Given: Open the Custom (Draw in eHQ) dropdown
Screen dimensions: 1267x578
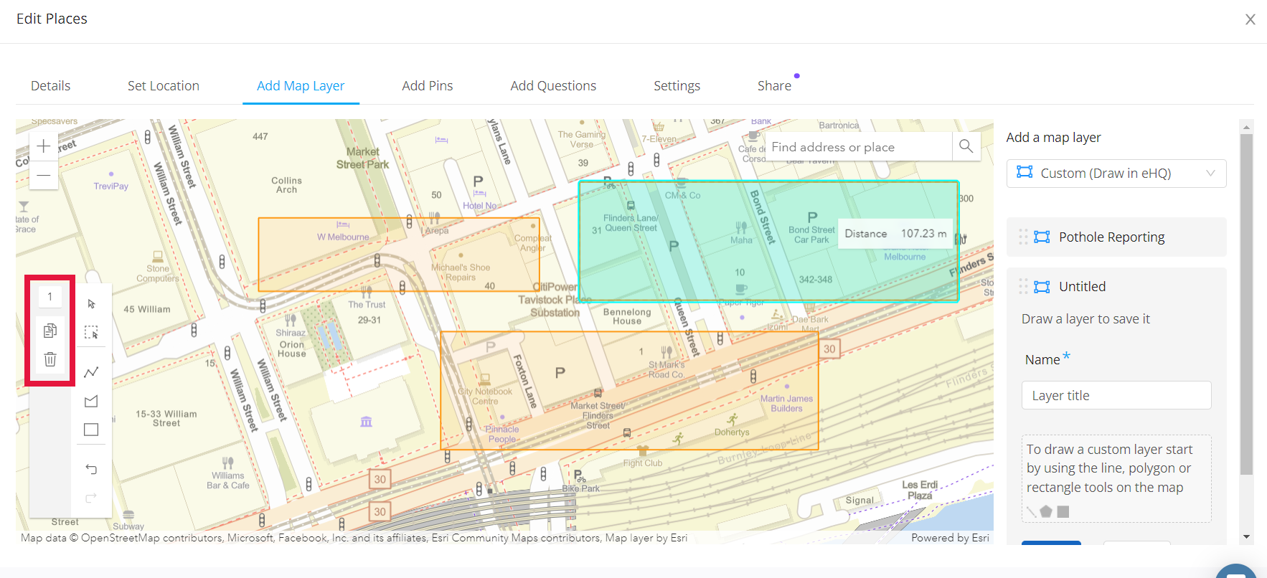Looking at the screenshot, I should tap(1116, 173).
